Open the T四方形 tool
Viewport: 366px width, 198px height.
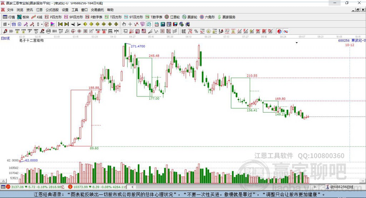[x=113, y=17]
